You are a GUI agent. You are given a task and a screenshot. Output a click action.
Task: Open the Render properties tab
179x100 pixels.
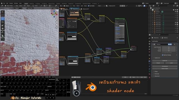click(149, 41)
